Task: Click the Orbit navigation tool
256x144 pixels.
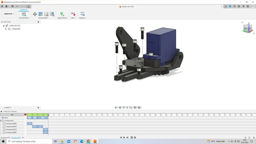Action: (x=116, y=108)
